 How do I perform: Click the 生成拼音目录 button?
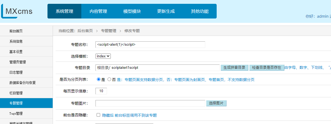point(234,67)
